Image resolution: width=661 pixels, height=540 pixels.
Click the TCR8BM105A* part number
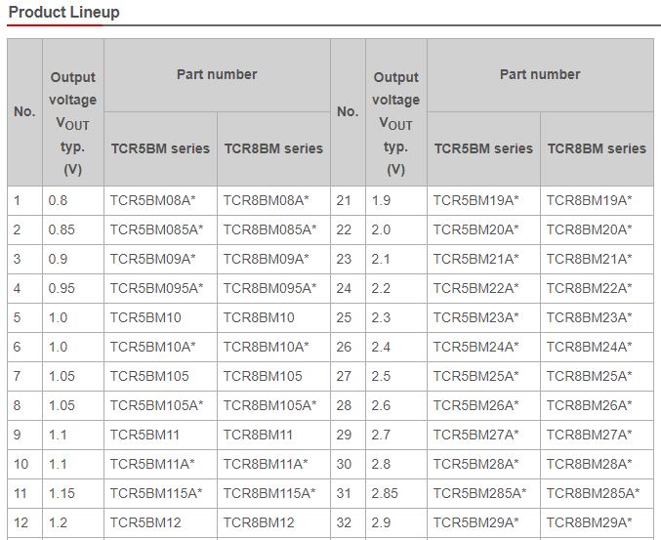[269, 405]
